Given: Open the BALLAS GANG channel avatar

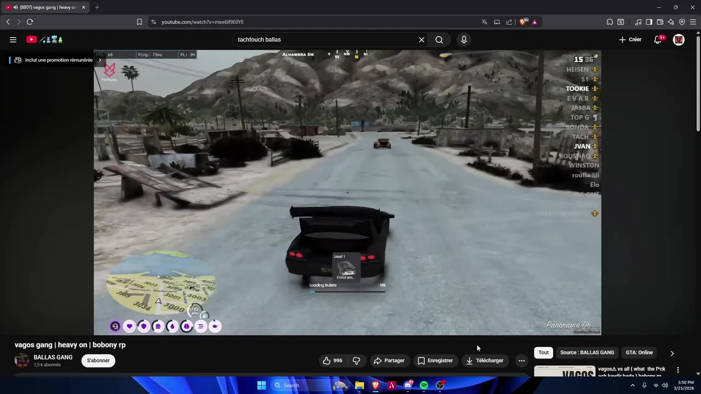Looking at the screenshot, I should click(21, 361).
